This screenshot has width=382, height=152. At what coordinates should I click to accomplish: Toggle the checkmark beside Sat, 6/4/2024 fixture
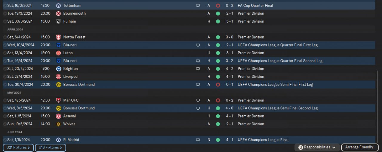5,37
